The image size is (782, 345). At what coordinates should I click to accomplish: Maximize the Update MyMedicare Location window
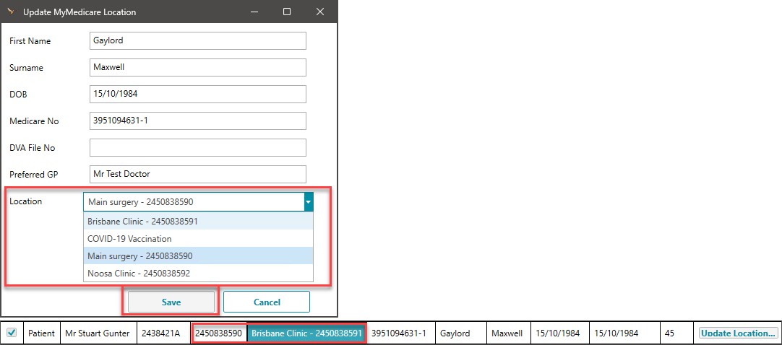tap(287, 12)
